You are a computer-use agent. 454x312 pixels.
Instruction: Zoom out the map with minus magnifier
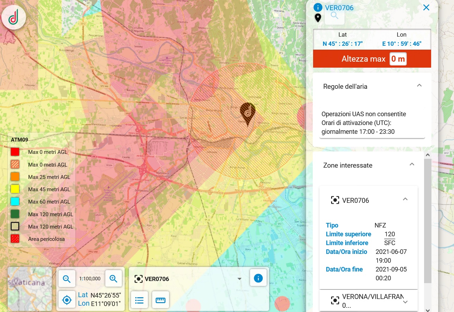67,279
